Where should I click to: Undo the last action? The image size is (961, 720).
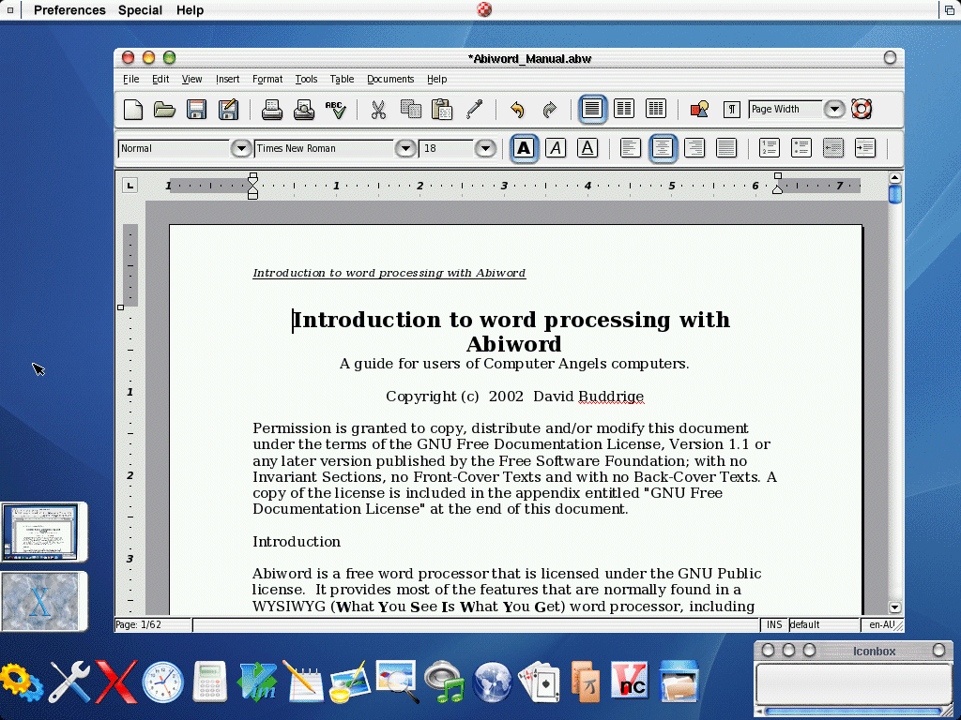[x=517, y=110]
